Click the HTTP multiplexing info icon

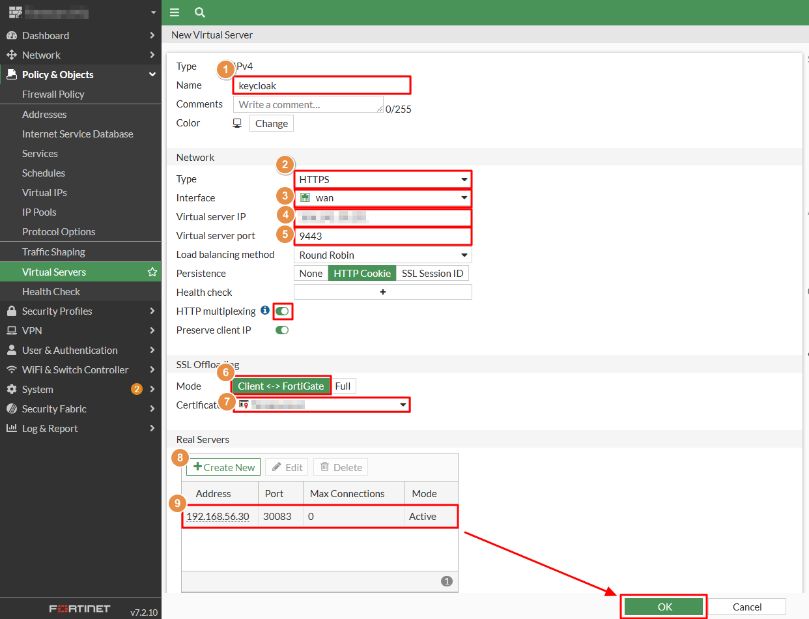pos(264,311)
